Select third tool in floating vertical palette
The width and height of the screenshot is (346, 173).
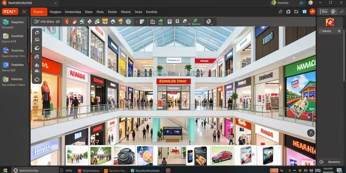[37, 48]
